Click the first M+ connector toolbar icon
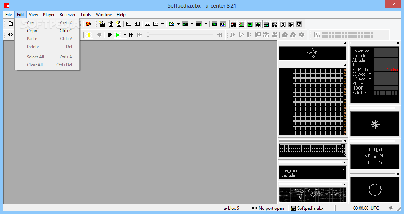The width and height of the screenshot is (404, 214). click(x=266, y=34)
